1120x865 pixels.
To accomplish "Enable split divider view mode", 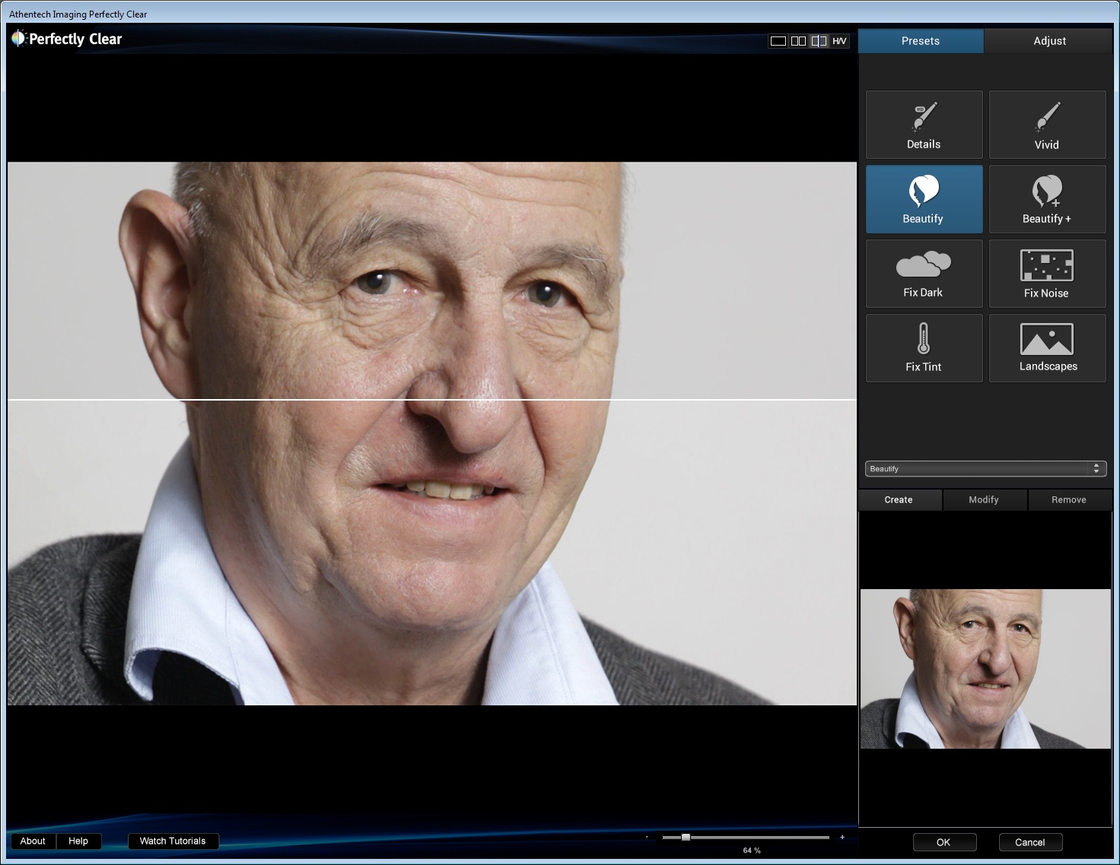I will click(x=819, y=41).
